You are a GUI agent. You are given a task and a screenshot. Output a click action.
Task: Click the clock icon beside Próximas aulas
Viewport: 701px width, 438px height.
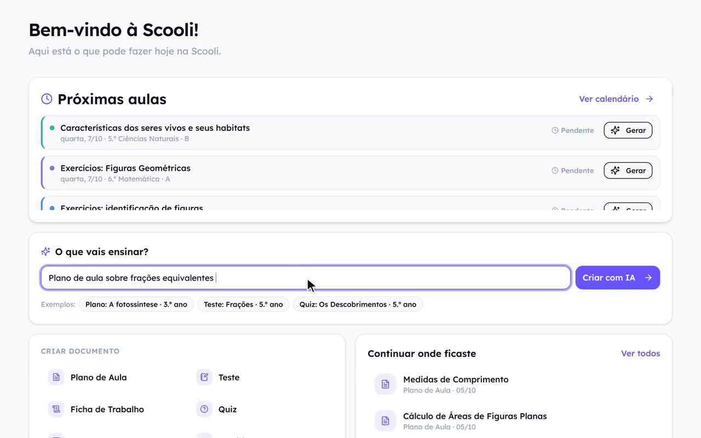47,99
